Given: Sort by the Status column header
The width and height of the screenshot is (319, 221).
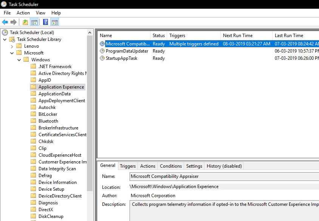Looking at the screenshot, I should (x=159, y=36).
